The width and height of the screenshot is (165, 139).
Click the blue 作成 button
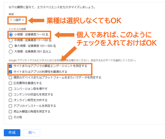click(x=12, y=133)
